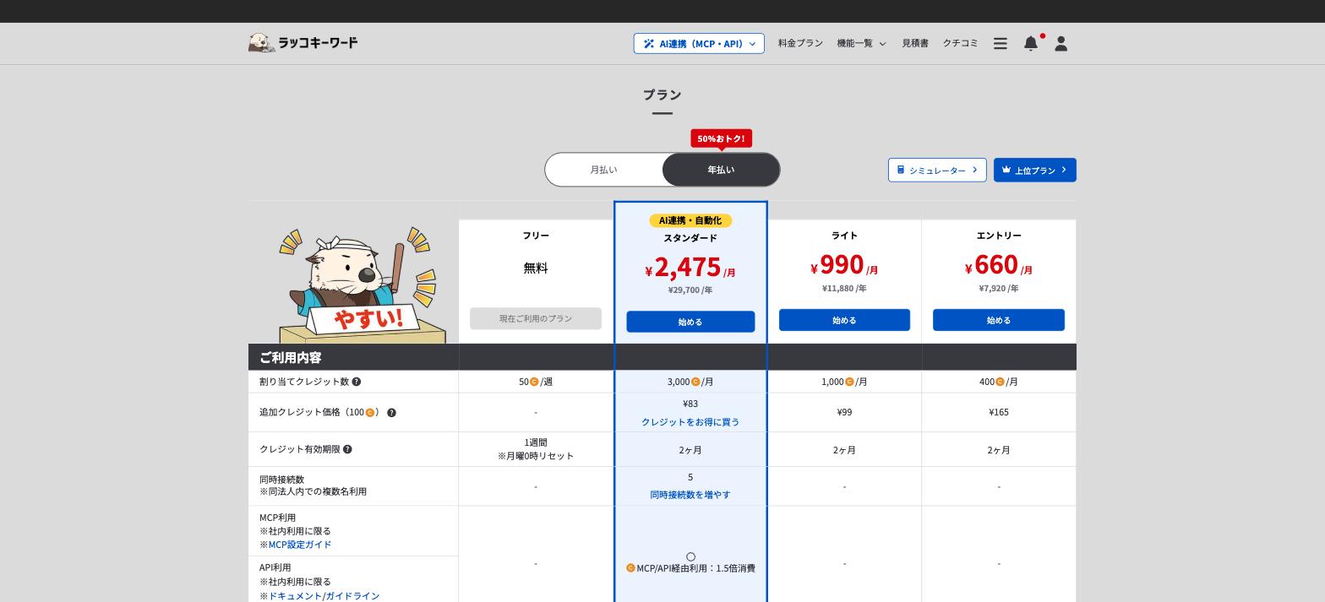Image resolution: width=1325 pixels, height=602 pixels.
Task: Go to 料金プラン page
Action: [x=800, y=43]
